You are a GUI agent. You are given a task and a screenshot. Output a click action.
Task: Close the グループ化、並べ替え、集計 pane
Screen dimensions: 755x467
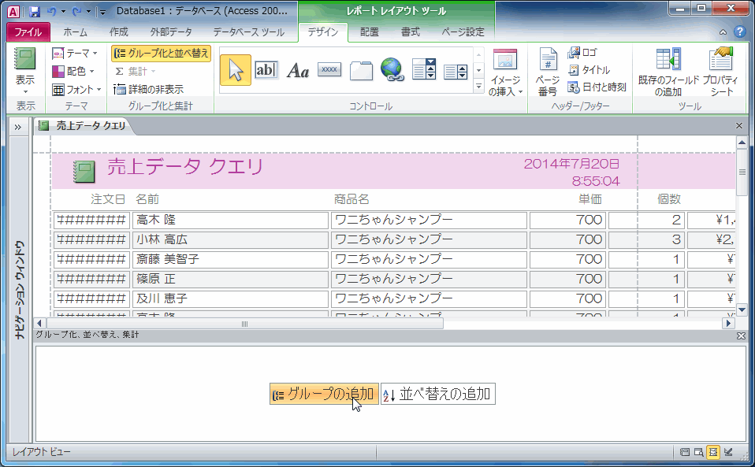click(x=741, y=335)
